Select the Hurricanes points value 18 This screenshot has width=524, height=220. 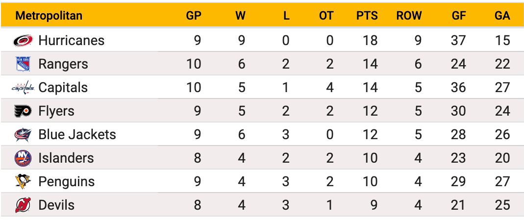pos(370,40)
